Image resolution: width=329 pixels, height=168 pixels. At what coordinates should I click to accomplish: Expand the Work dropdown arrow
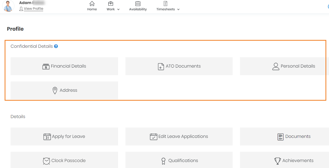pyautogui.click(x=118, y=9)
